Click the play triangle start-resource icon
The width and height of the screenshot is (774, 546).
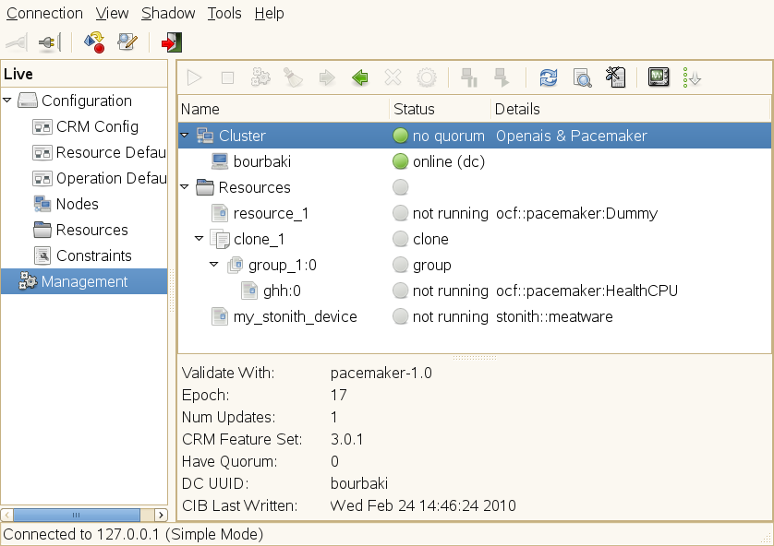(x=195, y=77)
